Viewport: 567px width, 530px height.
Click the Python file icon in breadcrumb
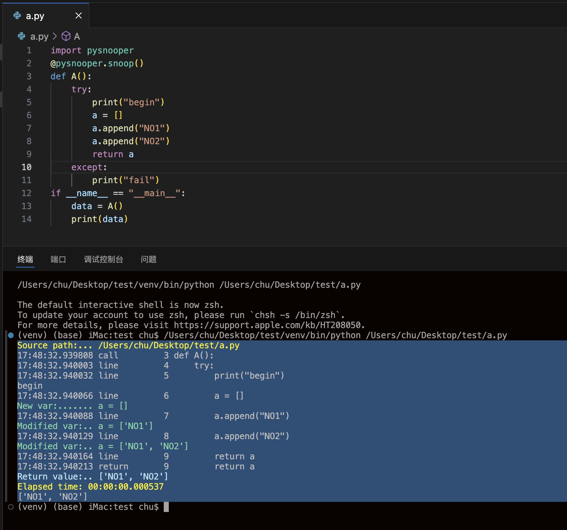tap(22, 36)
